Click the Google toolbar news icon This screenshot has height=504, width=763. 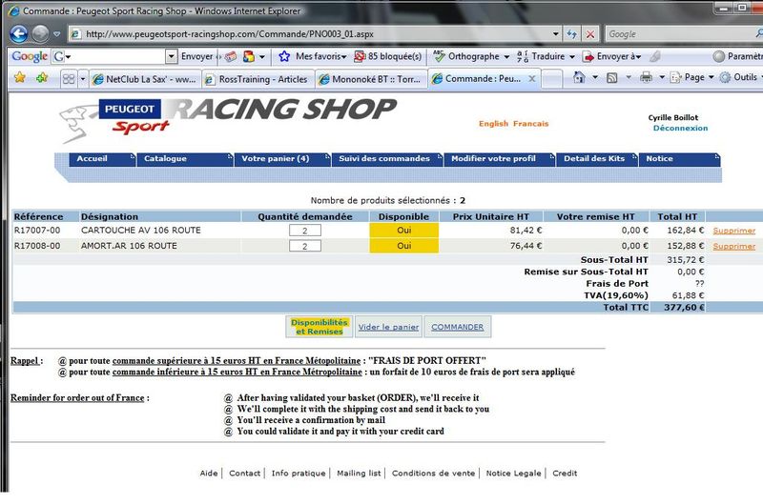(231, 56)
